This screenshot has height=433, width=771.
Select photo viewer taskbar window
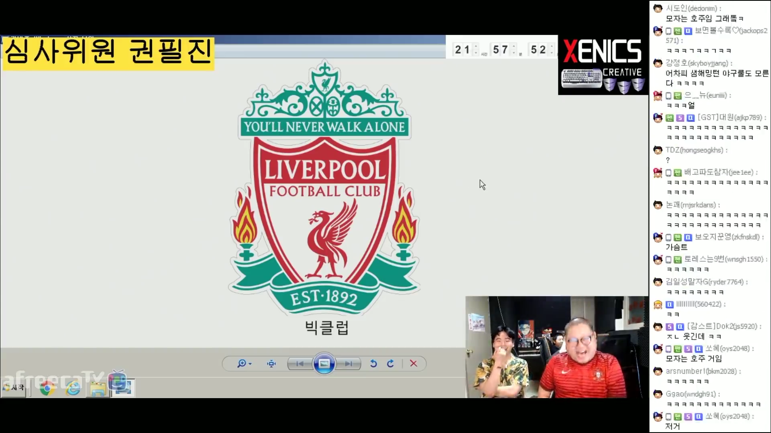pos(123,388)
